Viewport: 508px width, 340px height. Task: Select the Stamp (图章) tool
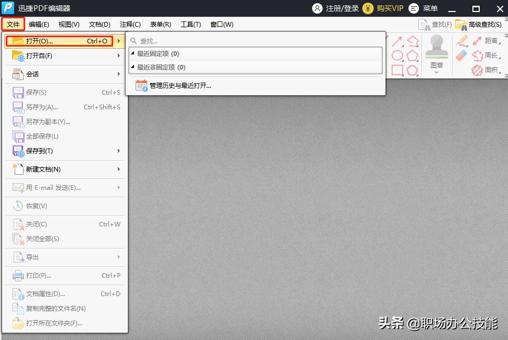(437, 50)
